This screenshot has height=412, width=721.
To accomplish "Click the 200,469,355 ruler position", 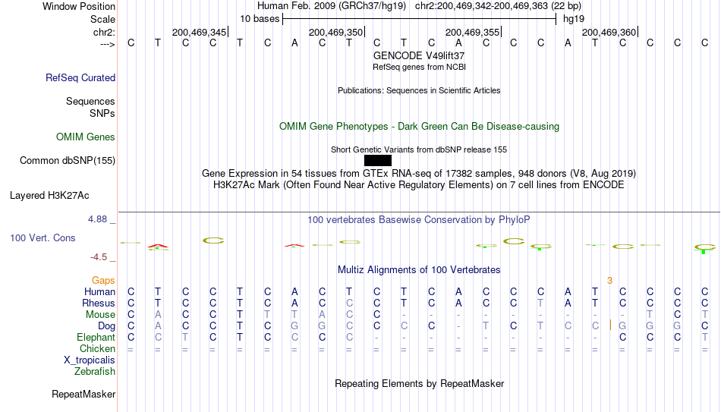I will (472, 32).
